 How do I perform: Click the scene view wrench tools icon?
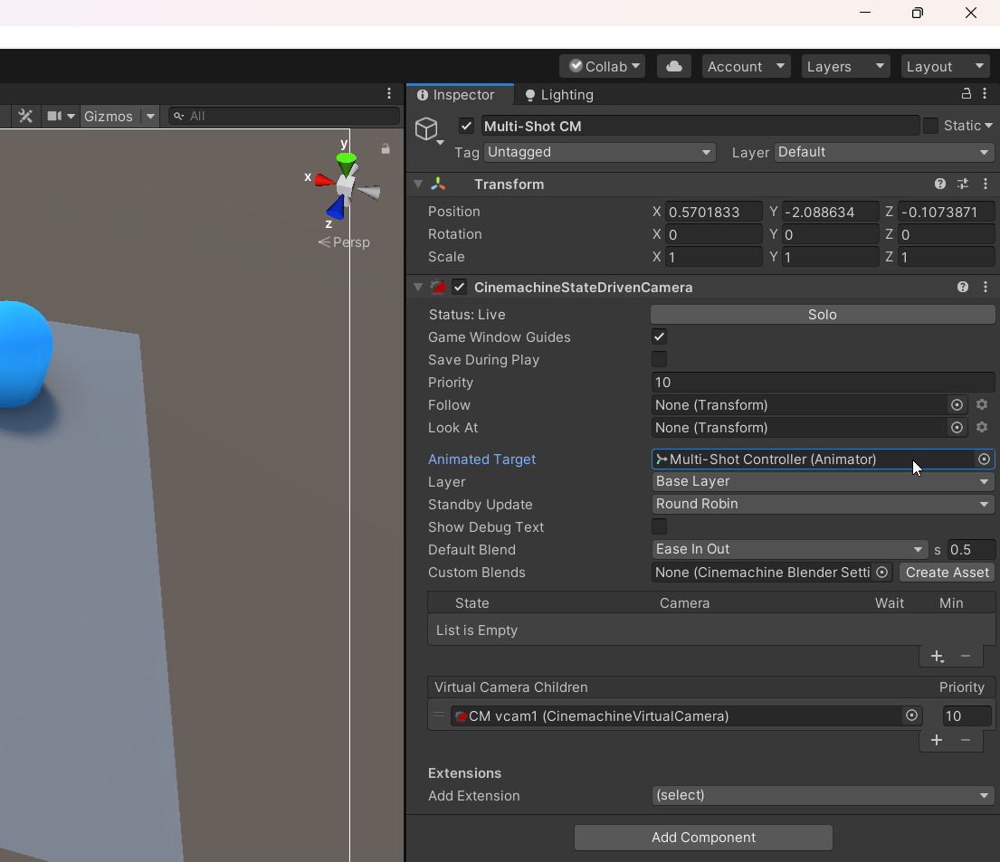[24, 116]
